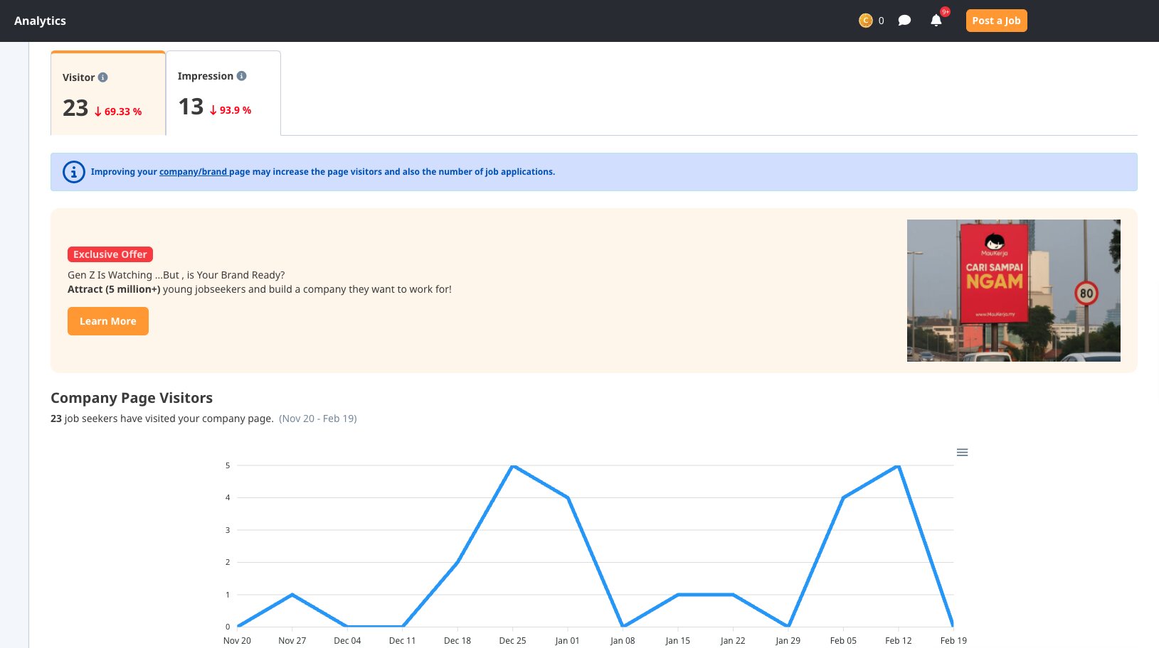Screen dimensions: 1159x648
Task: Click the Analytics header title
Action: (40, 21)
